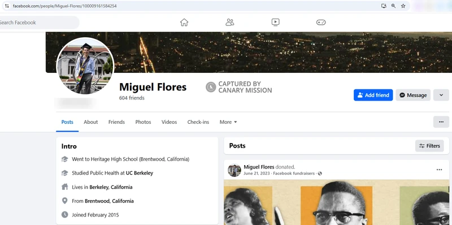
Task: Open the Berkeley, California lives-in link
Action: pos(111,187)
